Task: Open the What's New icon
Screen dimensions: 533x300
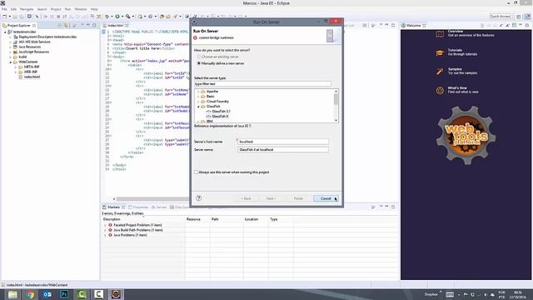Action: click(440, 91)
